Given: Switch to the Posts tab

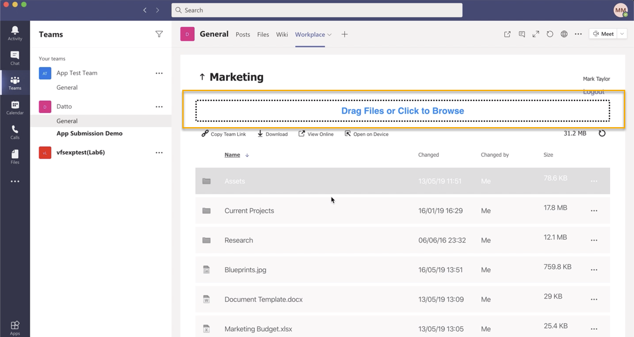Looking at the screenshot, I should [x=243, y=34].
